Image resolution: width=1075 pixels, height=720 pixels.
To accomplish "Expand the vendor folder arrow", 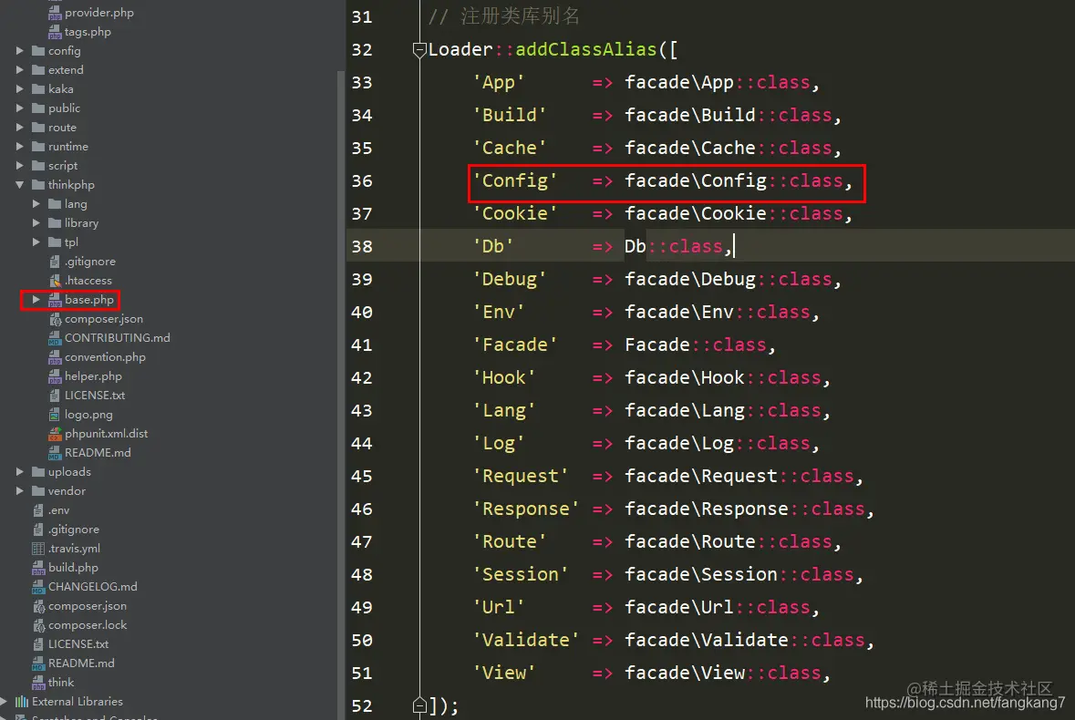I will point(19,491).
